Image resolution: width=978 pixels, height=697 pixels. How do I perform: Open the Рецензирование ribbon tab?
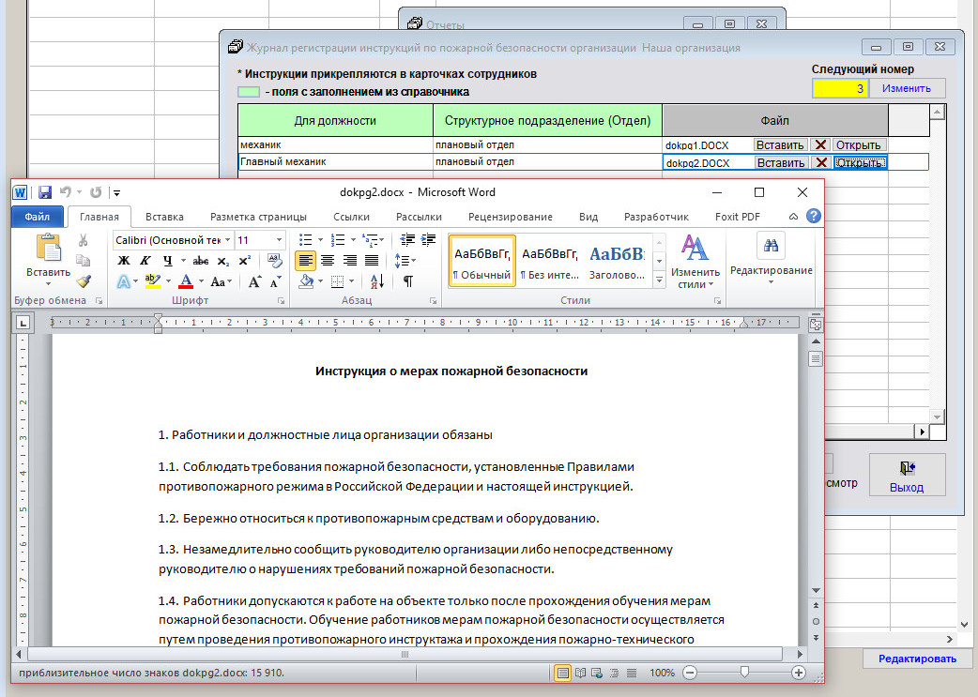pyautogui.click(x=510, y=217)
